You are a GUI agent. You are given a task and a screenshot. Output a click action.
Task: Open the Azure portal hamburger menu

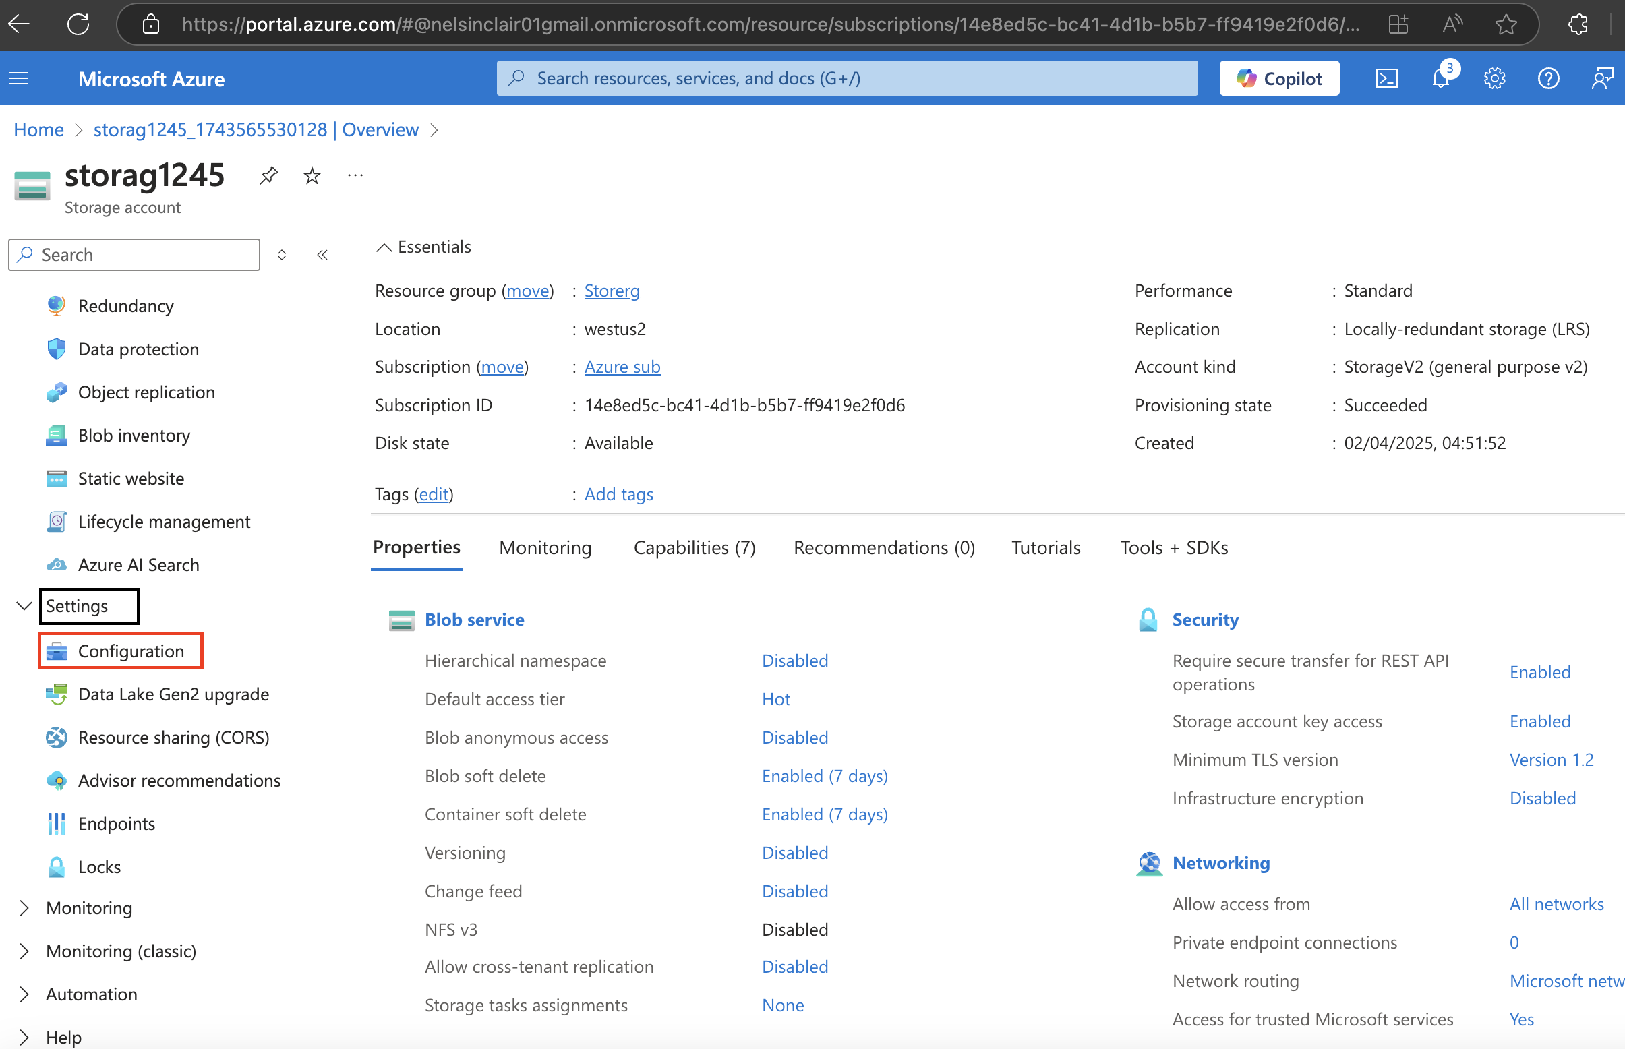[19, 78]
